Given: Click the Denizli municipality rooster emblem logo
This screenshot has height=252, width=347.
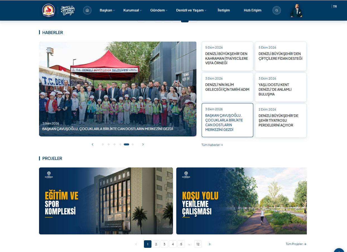Looking at the screenshot, I should (49, 10).
